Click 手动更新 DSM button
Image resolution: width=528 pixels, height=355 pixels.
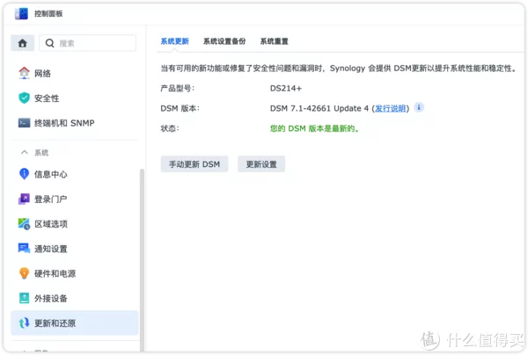pyautogui.click(x=194, y=164)
